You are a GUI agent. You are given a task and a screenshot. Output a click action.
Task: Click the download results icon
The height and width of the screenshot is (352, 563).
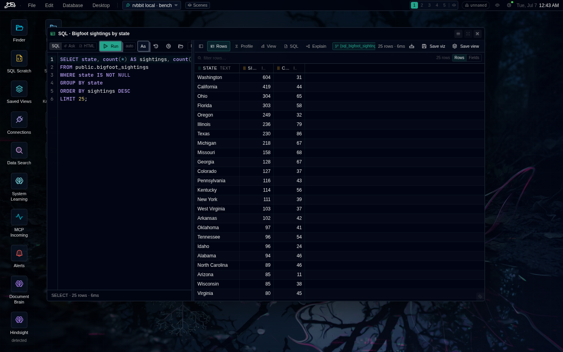(x=412, y=46)
